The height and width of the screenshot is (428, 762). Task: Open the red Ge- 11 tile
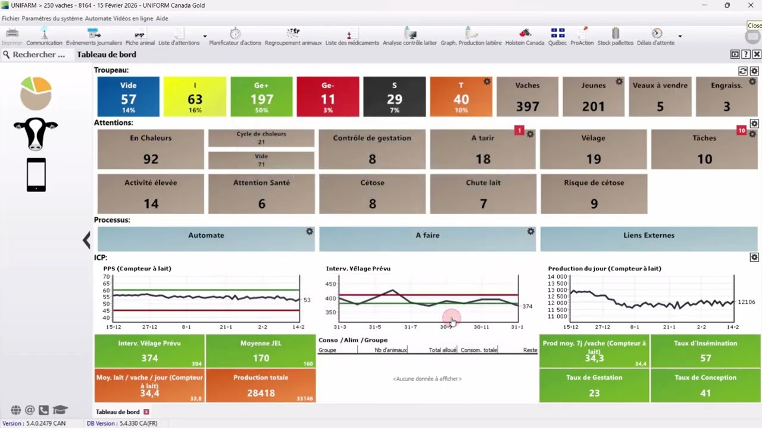point(328,96)
